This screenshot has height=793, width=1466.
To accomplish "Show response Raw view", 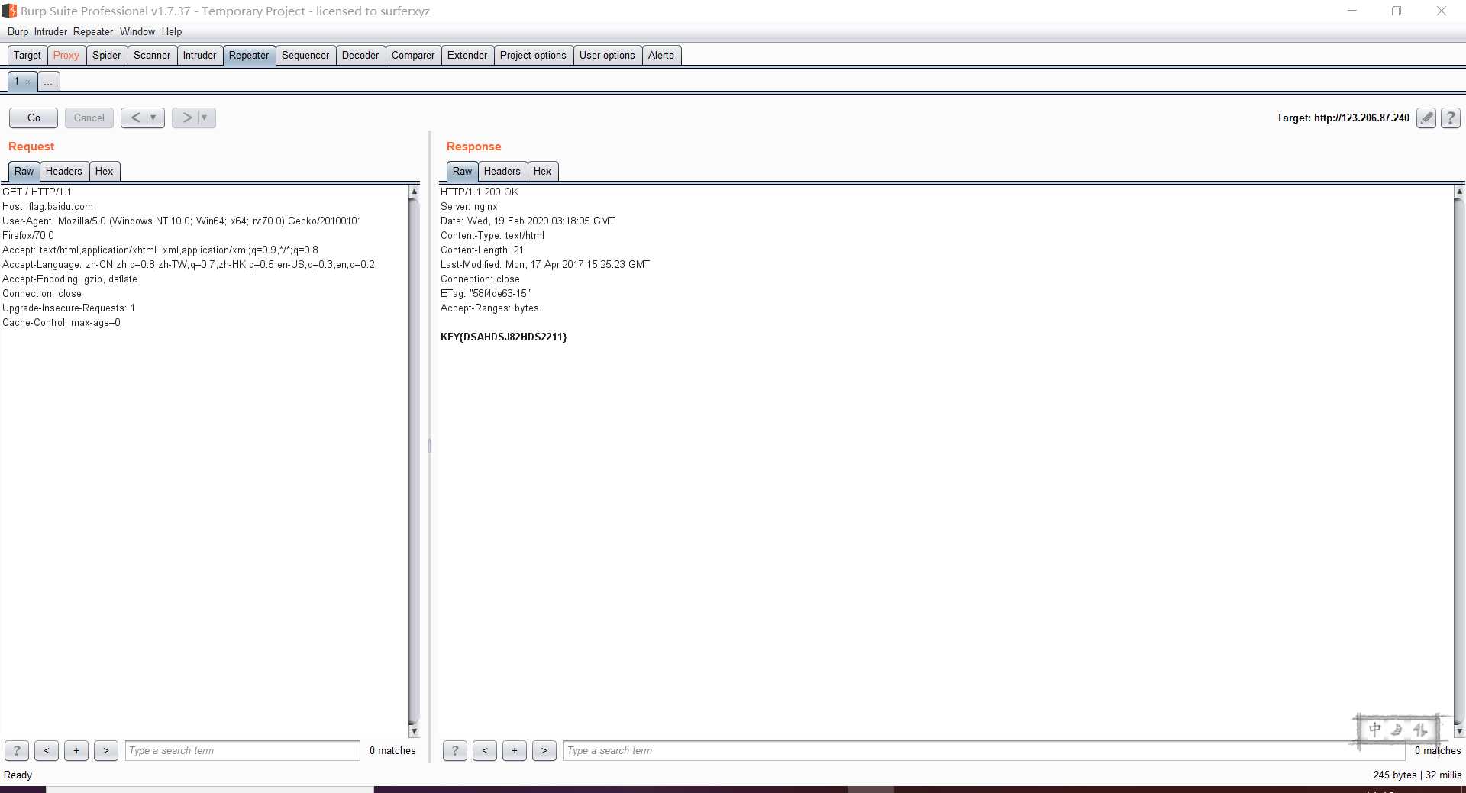I will pyautogui.click(x=462, y=172).
